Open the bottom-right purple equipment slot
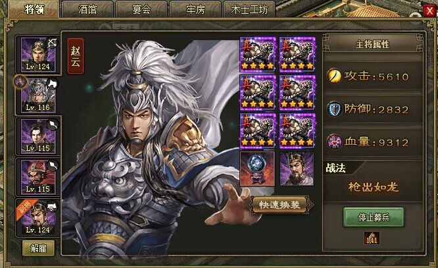This screenshot has height=268, width=438. pyautogui.click(x=297, y=130)
